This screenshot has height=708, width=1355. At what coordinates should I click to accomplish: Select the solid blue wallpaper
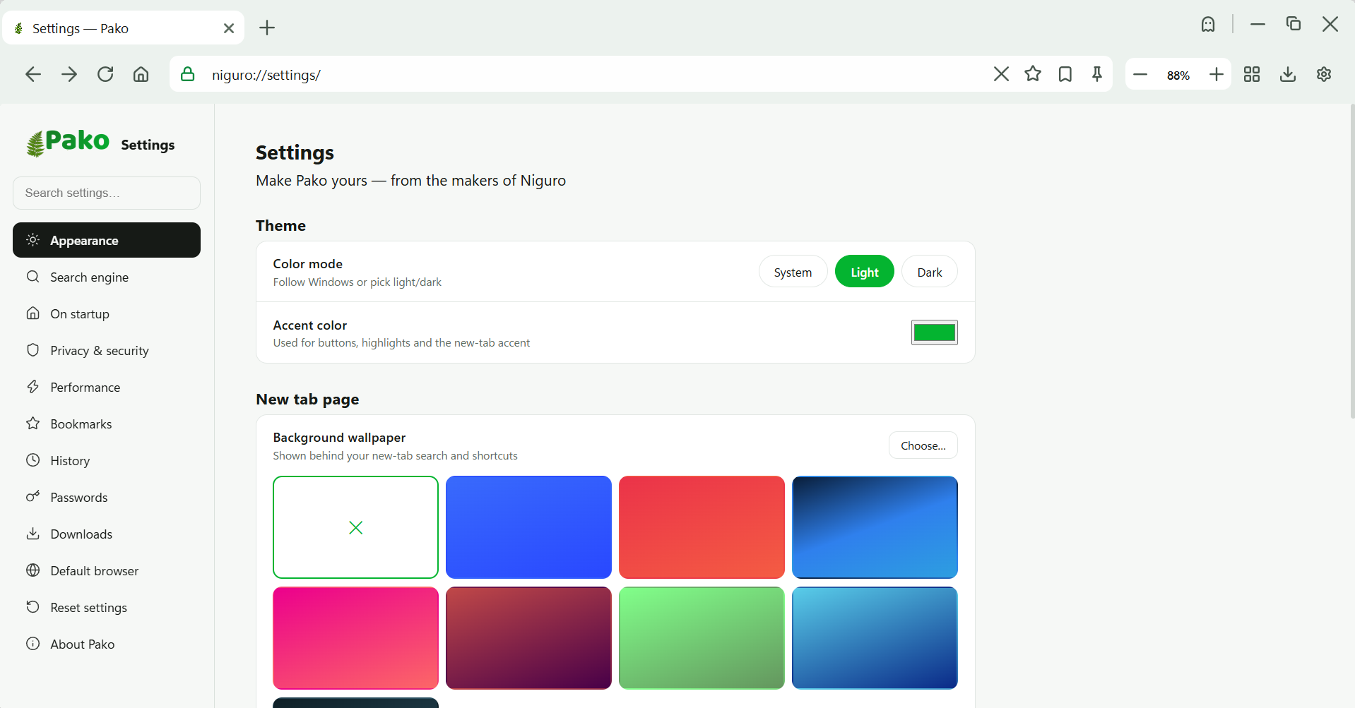pyautogui.click(x=528, y=527)
